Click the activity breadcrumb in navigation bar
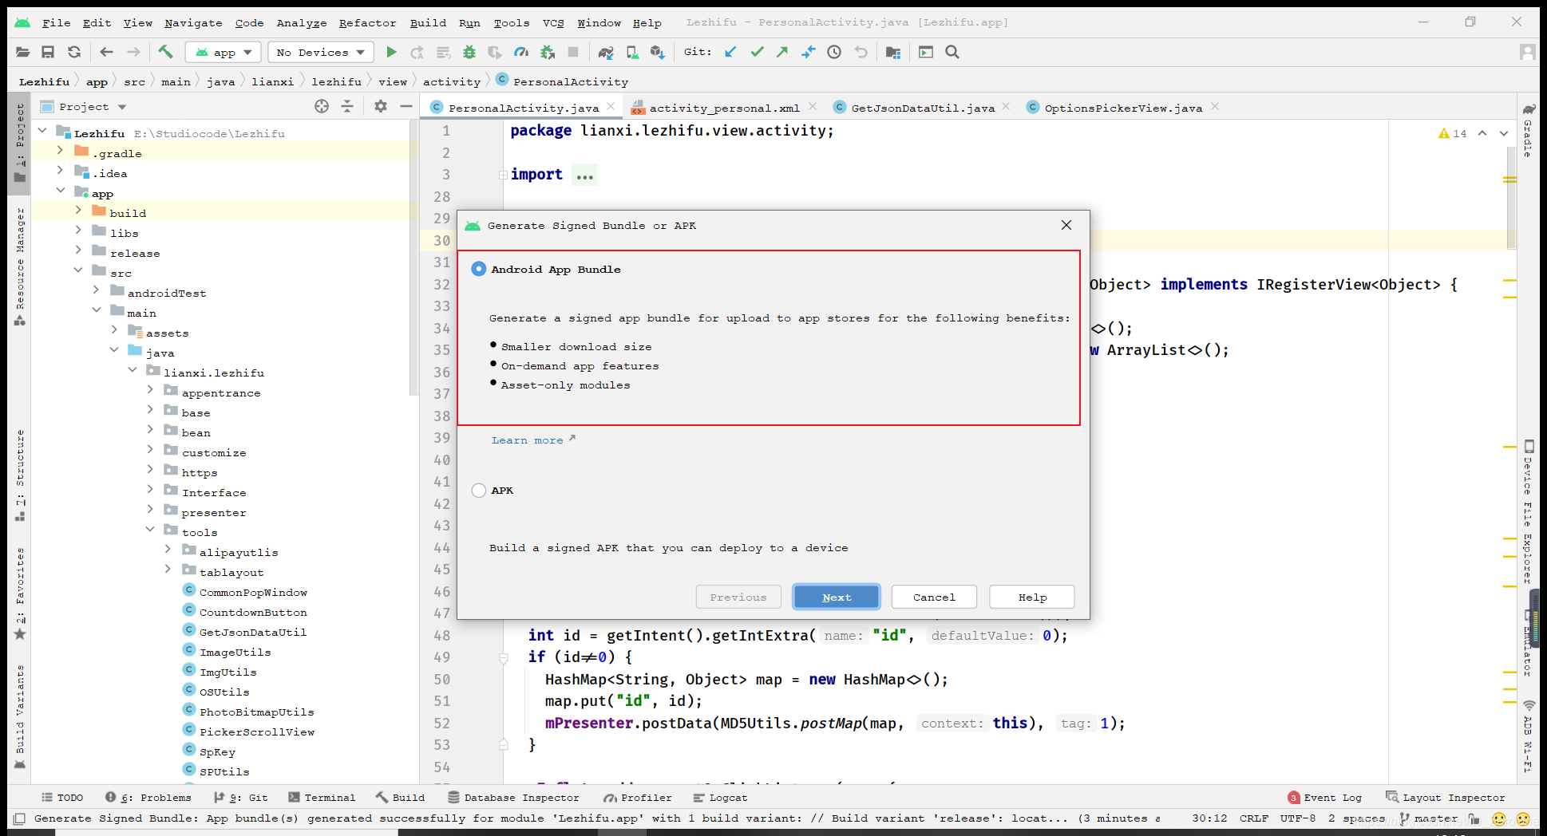 pyautogui.click(x=451, y=81)
